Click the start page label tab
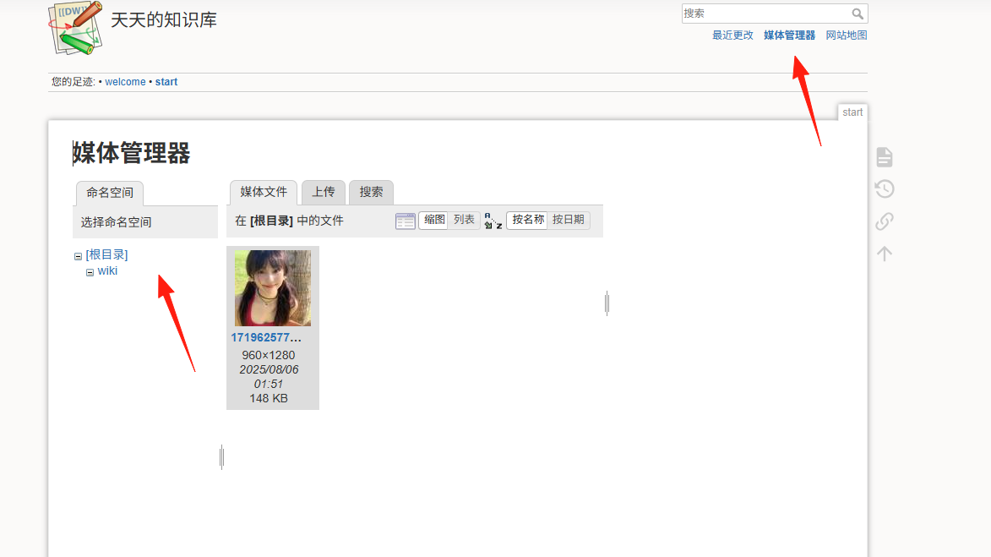The height and width of the screenshot is (557, 991). tap(852, 112)
